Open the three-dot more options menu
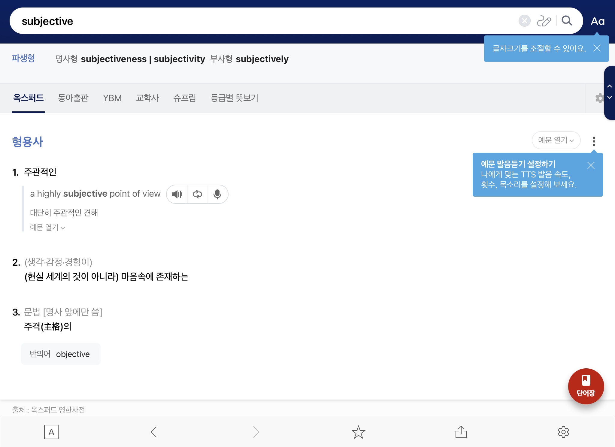This screenshot has width=615, height=447. click(594, 141)
